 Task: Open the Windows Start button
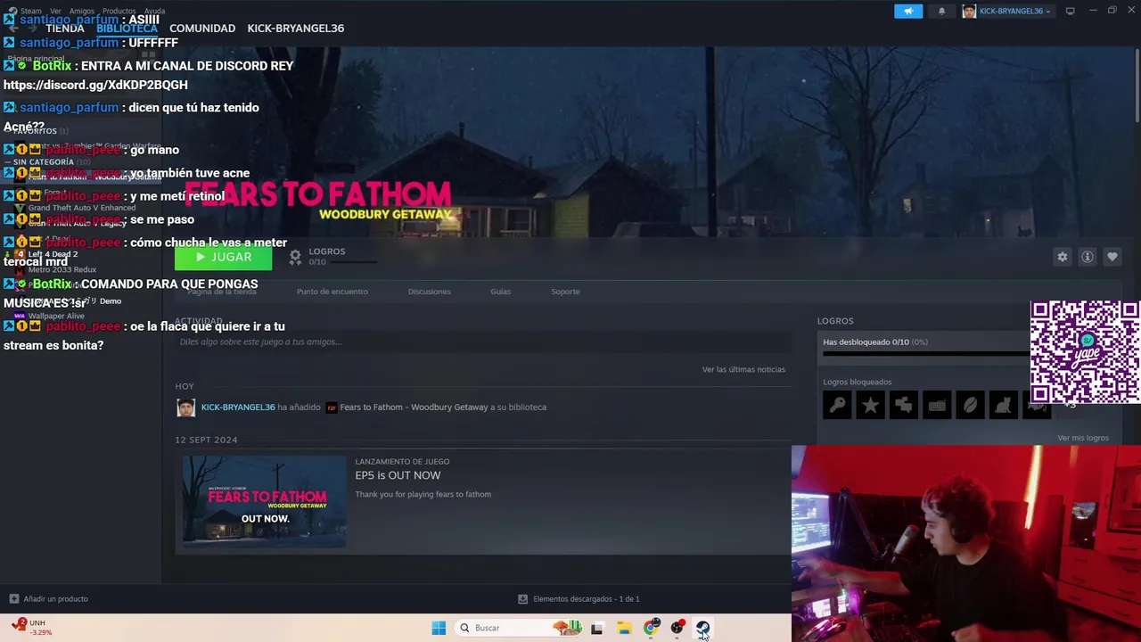(439, 628)
